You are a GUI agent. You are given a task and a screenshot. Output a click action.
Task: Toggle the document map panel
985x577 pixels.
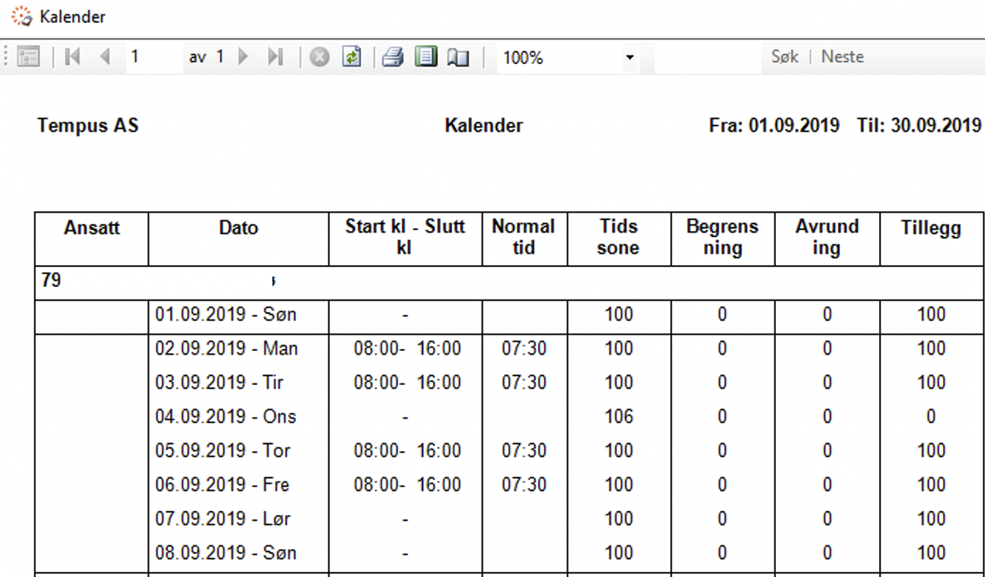coord(29,57)
